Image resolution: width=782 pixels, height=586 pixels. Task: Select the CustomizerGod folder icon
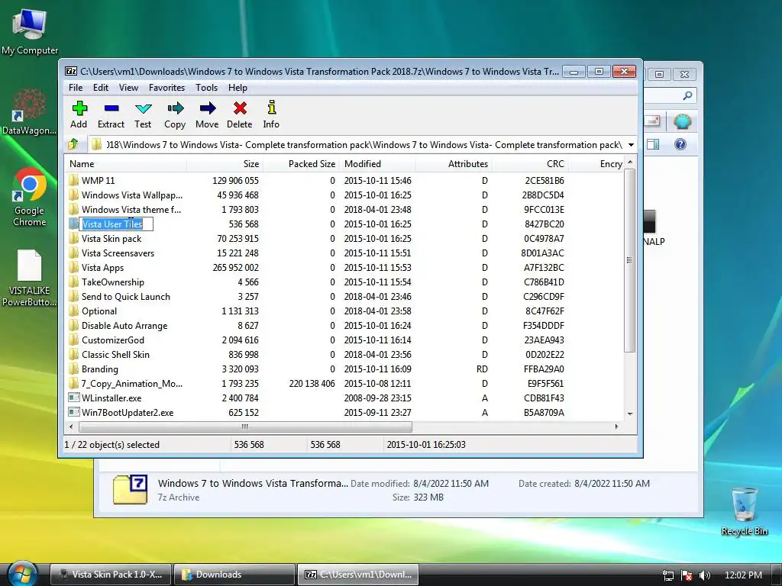pyautogui.click(x=74, y=340)
